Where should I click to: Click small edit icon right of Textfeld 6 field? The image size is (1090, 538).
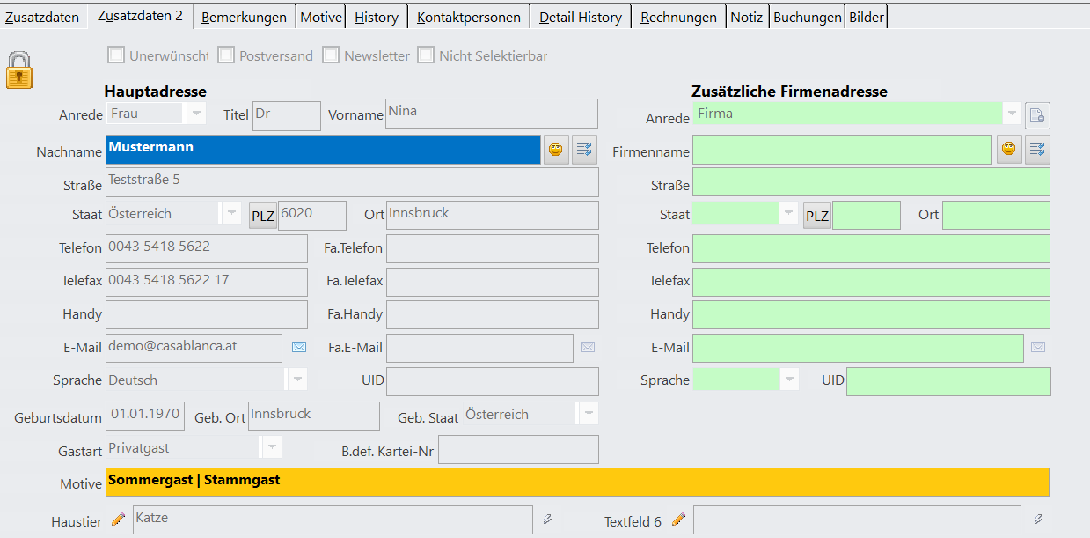point(1038,520)
